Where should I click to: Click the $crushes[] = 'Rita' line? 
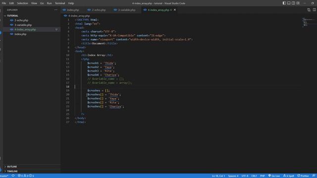(103, 102)
